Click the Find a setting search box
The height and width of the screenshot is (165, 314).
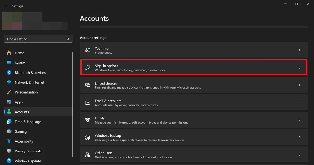coord(38,39)
